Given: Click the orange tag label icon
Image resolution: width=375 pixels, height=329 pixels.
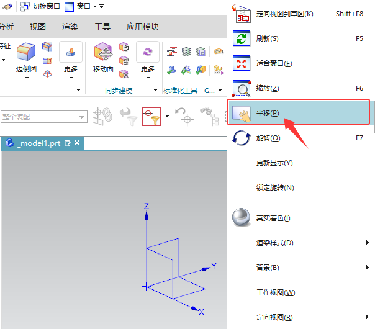Looking at the screenshot, I should tap(218, 51).
